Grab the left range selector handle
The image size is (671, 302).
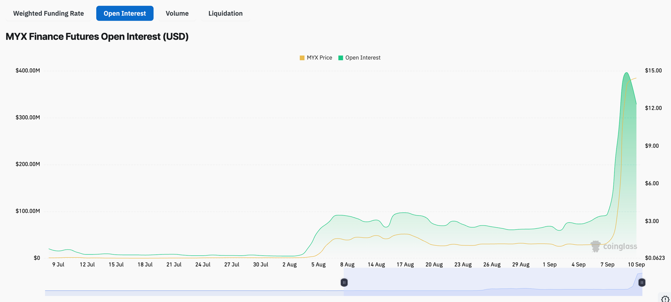click(x=344, y=283)
